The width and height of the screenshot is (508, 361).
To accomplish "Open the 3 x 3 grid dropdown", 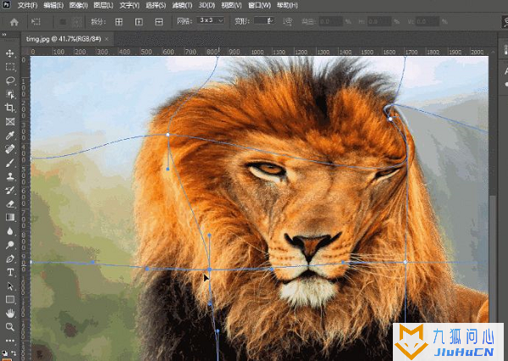I will click(210, 20).
